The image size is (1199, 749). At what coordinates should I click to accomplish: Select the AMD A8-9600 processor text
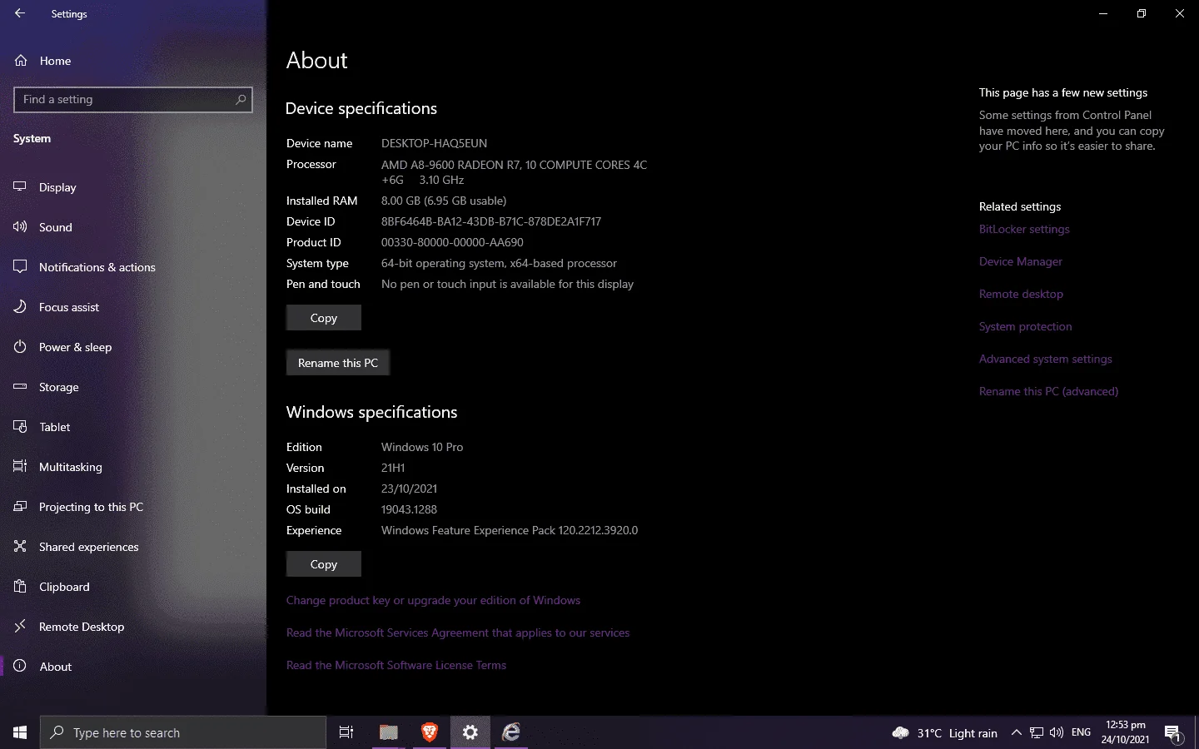[515, 172]
